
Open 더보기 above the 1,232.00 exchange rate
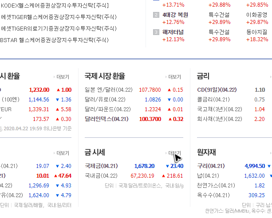(63, 77)
